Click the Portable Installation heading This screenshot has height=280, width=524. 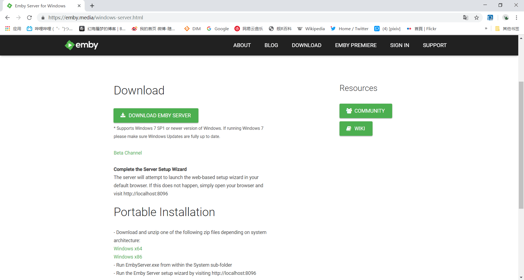(x=164, y=212)
